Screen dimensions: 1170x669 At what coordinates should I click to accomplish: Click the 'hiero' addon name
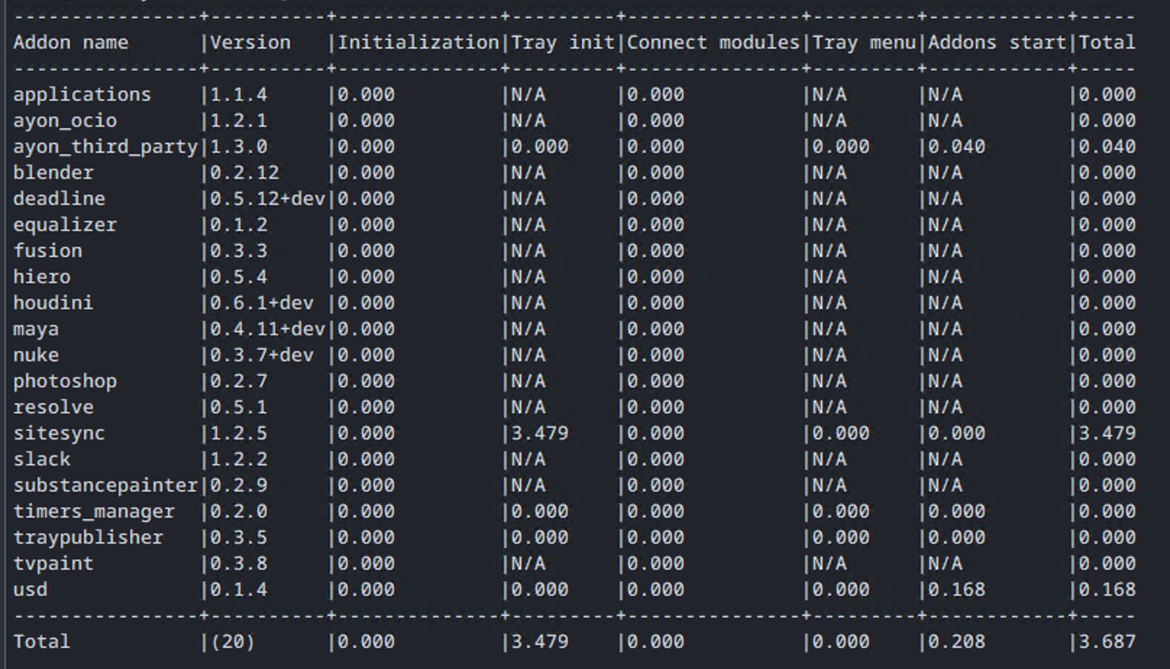point(42,277)
